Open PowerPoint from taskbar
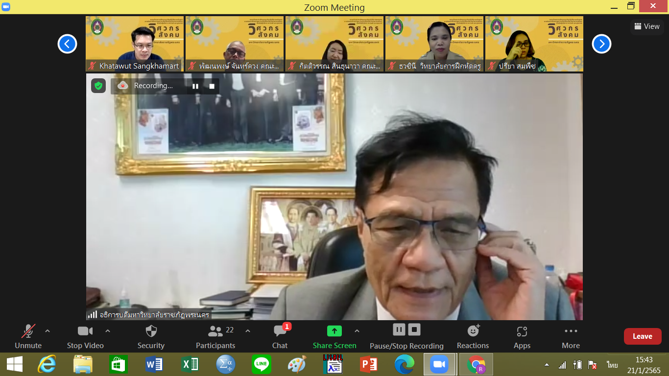 point(368,364)
